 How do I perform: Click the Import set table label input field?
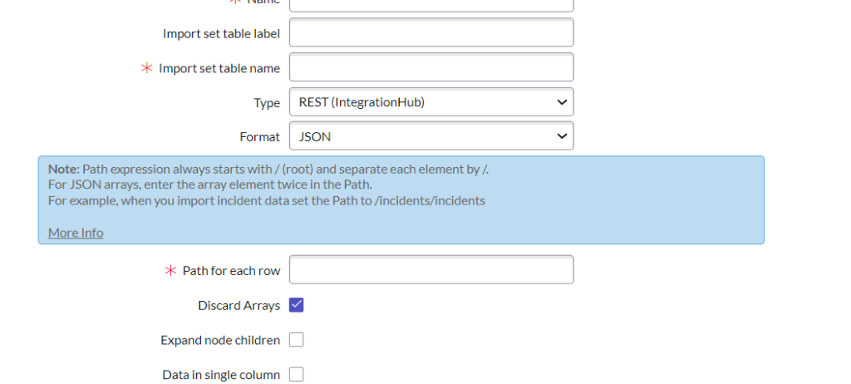point(431,33)
